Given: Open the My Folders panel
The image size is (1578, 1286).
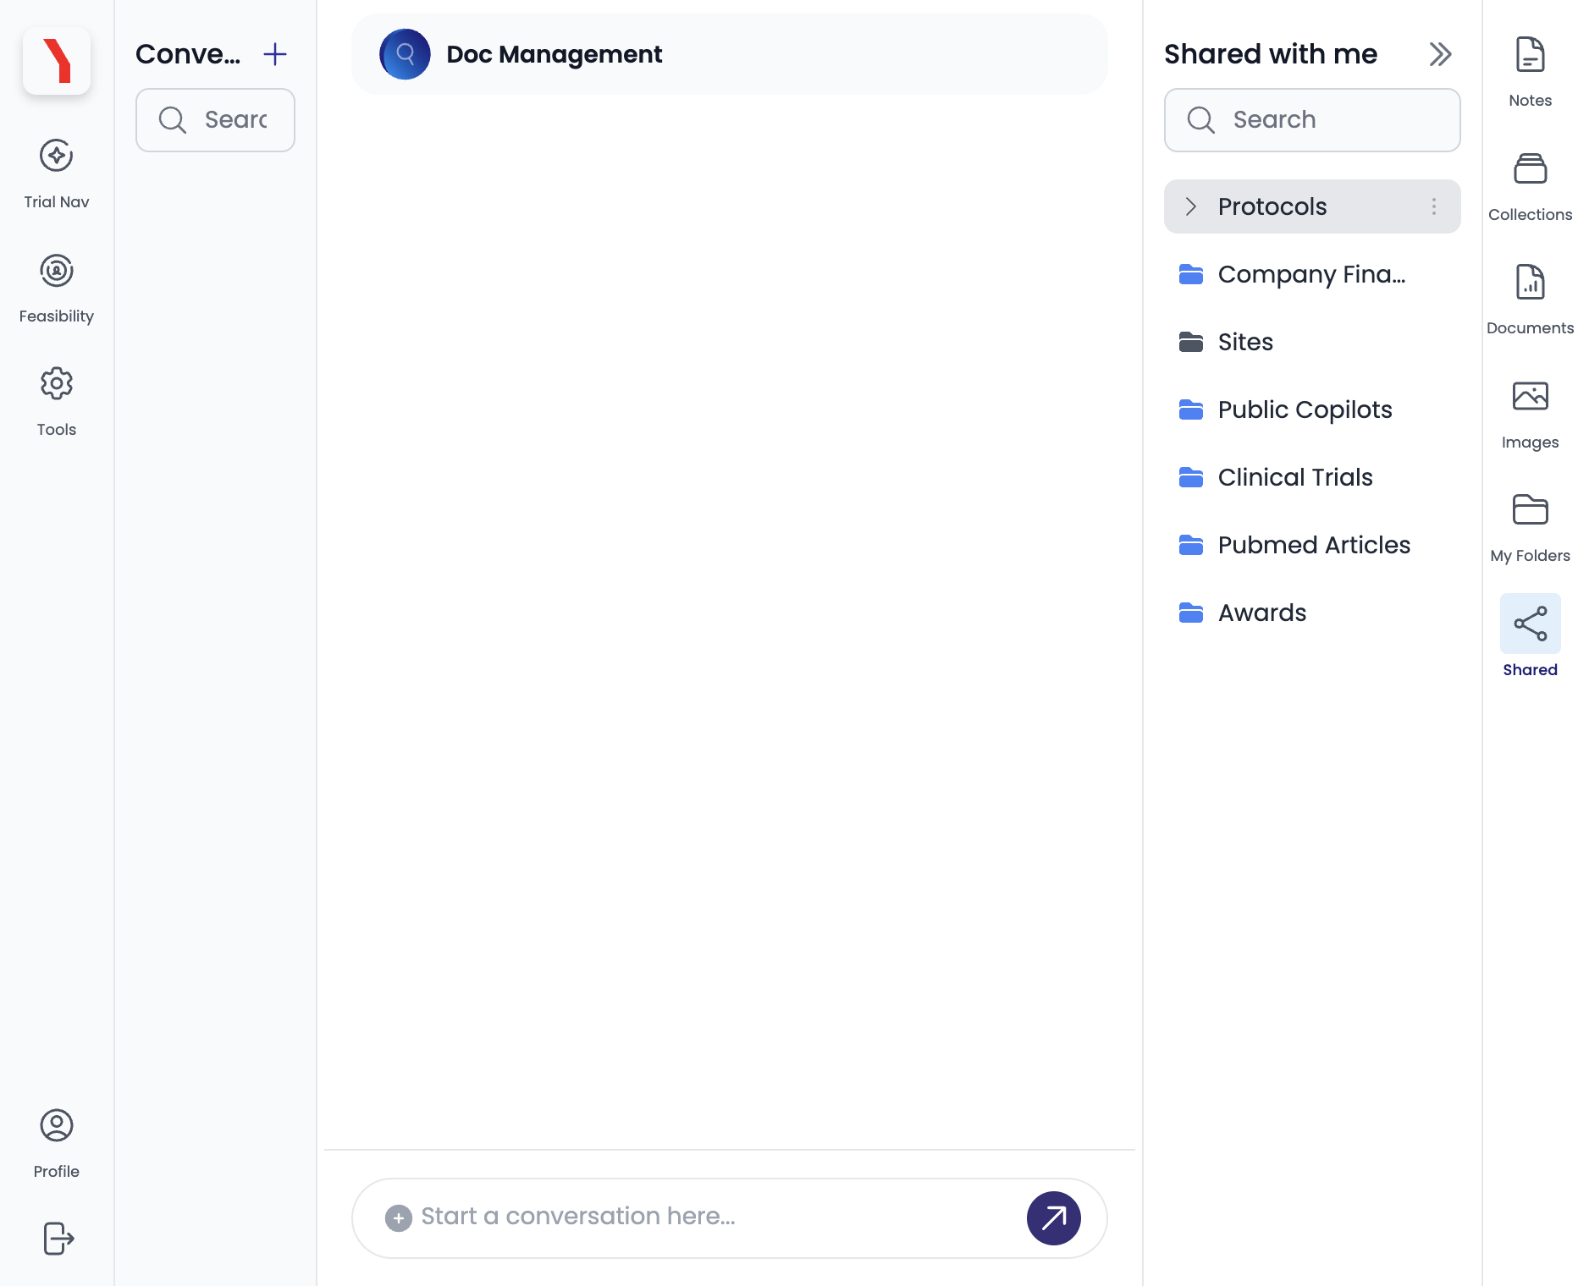Looking at the screenshot, I should click(x=1530, y=528).
